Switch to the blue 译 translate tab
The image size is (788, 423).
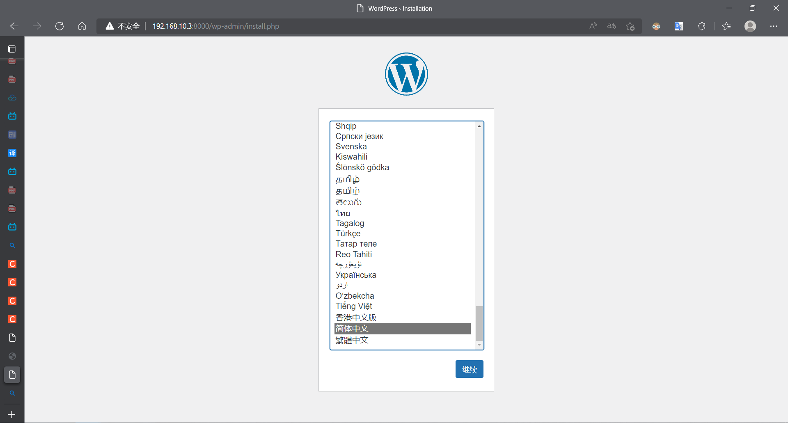tap(12, 153)
